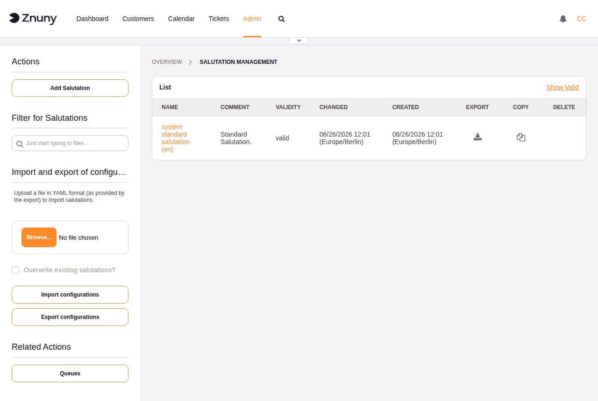The width and height of the screenshot is (598, 401).
Task: Open the Tickets menu
Action: (x=219, y=19)
